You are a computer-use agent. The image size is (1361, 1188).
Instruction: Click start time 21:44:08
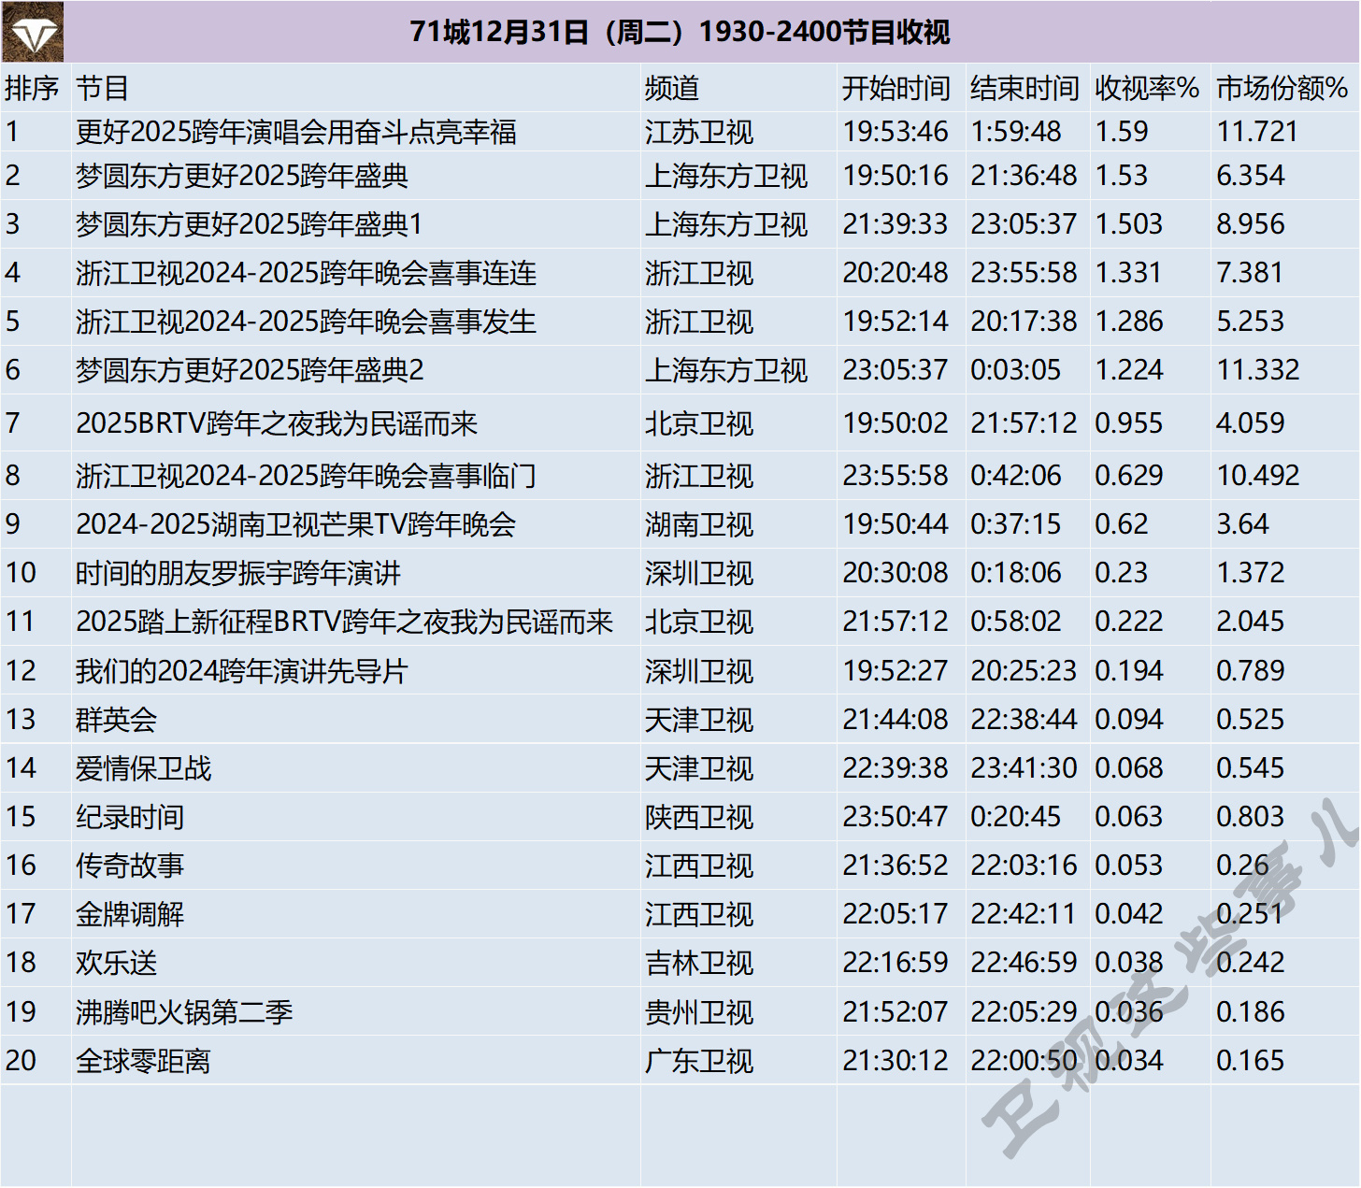(x=895, y=720)
